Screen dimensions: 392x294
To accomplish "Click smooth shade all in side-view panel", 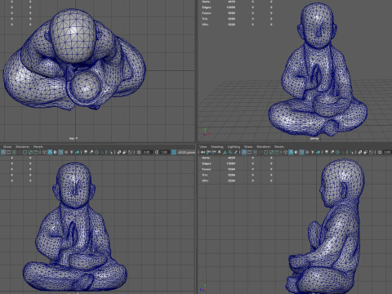I will [291, 152].
